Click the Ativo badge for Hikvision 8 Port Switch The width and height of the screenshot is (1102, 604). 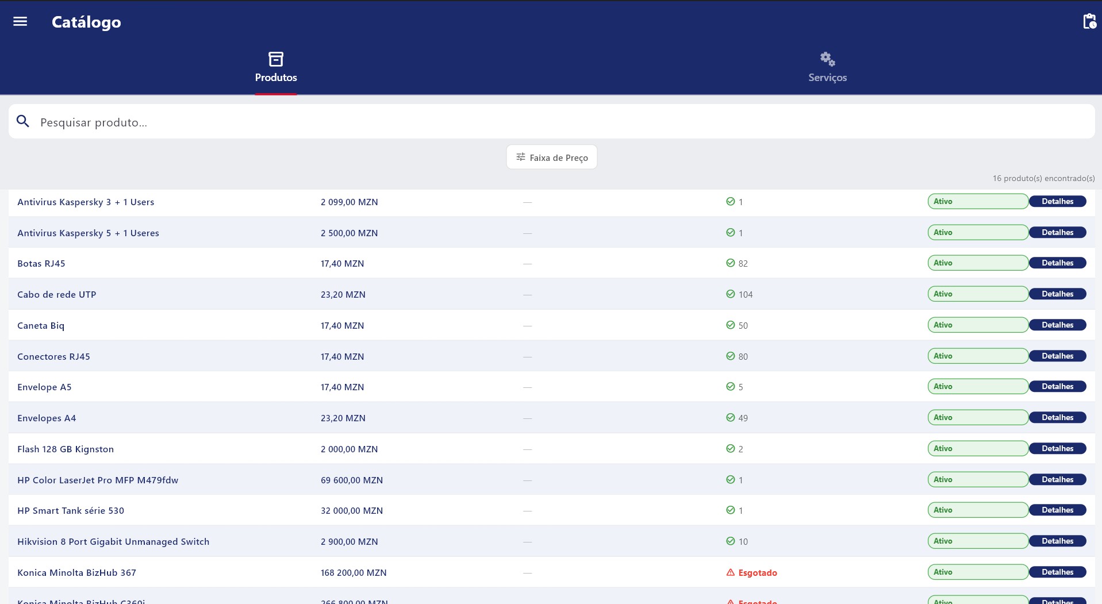pos(978,541)
